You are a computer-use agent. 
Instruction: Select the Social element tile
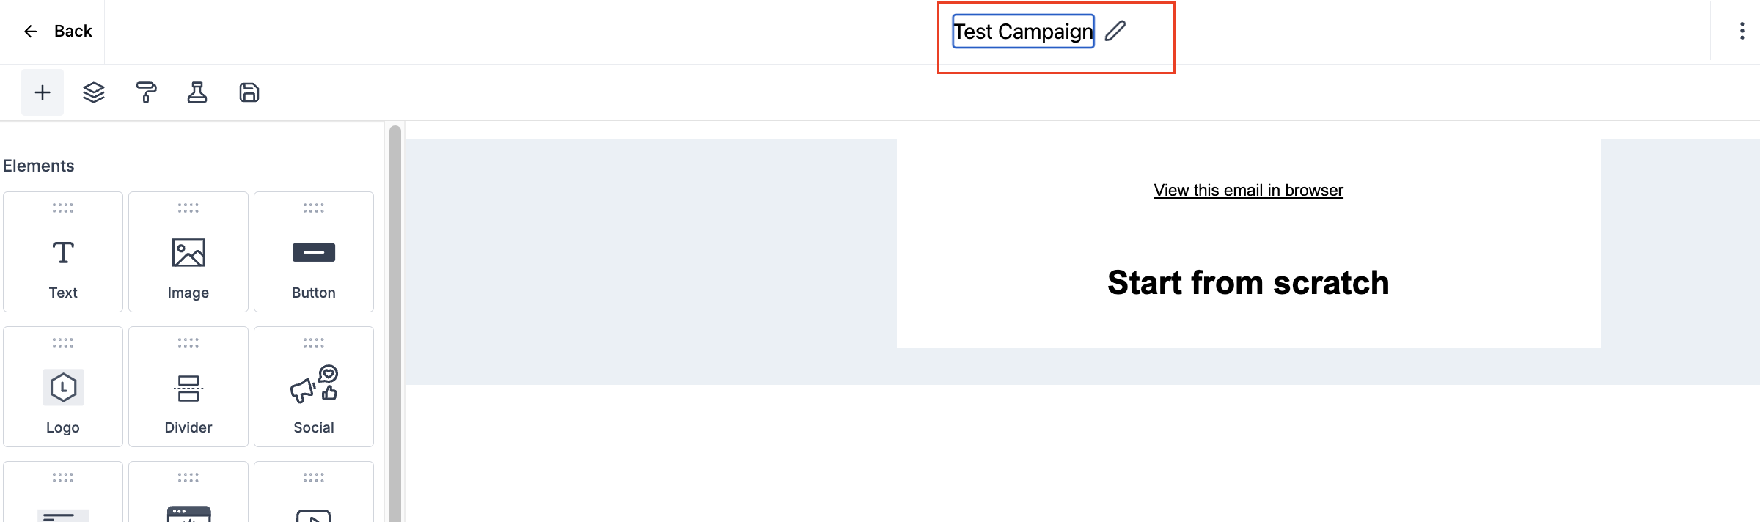(314, 386)
